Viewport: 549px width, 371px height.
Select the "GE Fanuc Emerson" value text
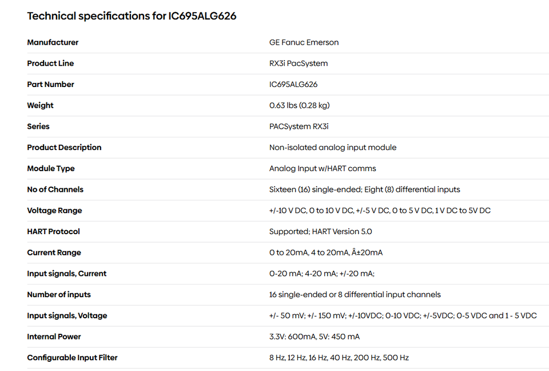(x=304, y=42)
